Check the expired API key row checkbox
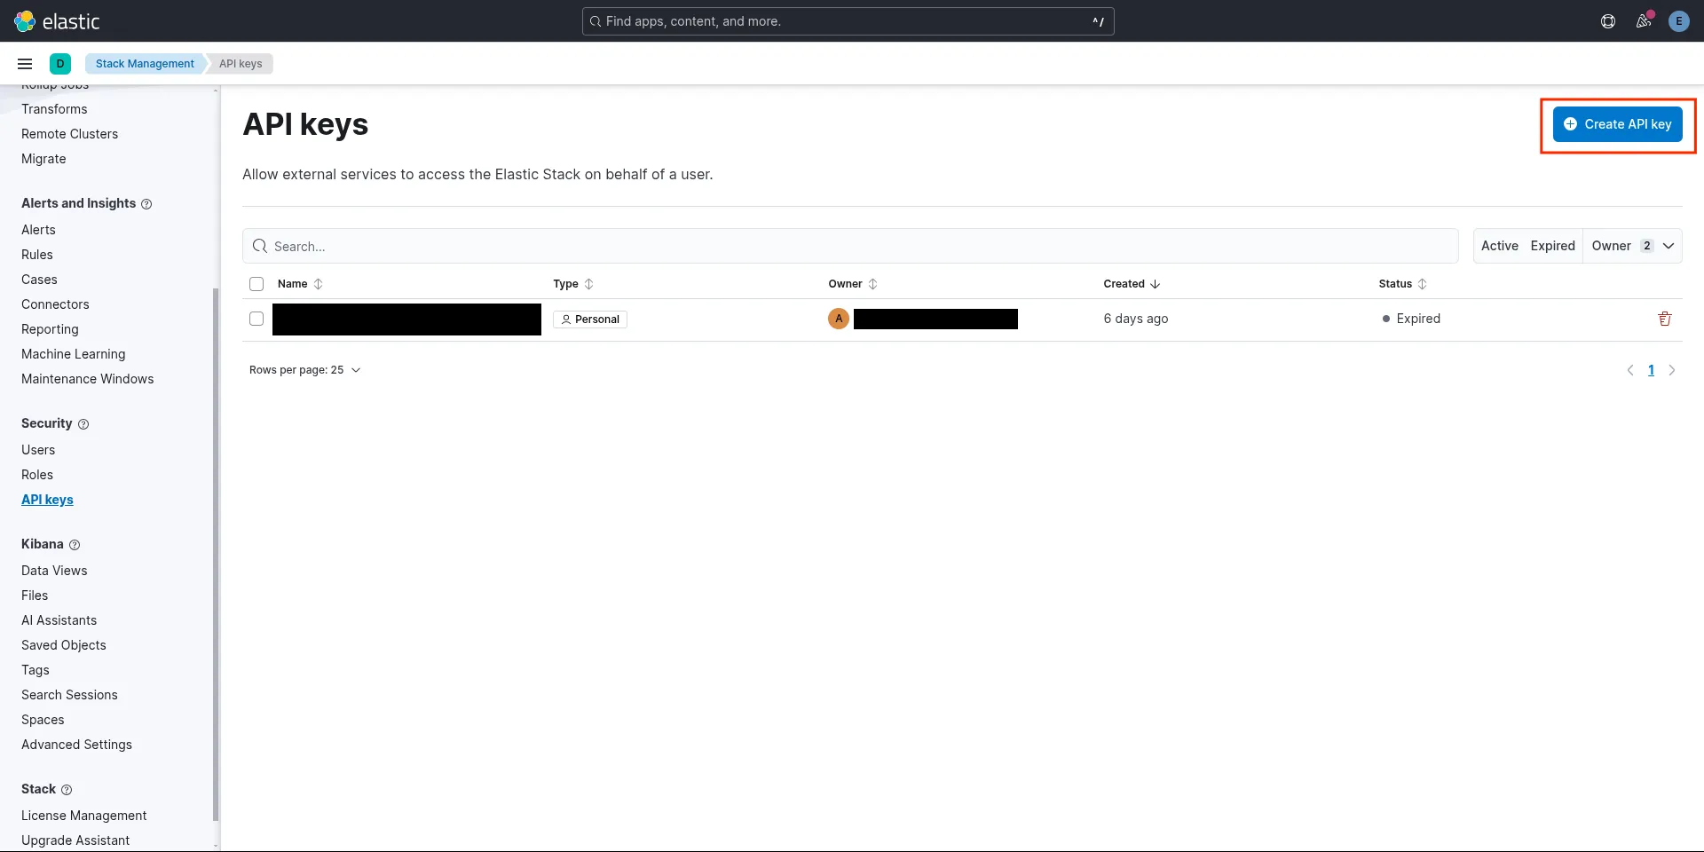Image resolution: width=1704 pixels, height=852 pixels. [x=256, y=319]
